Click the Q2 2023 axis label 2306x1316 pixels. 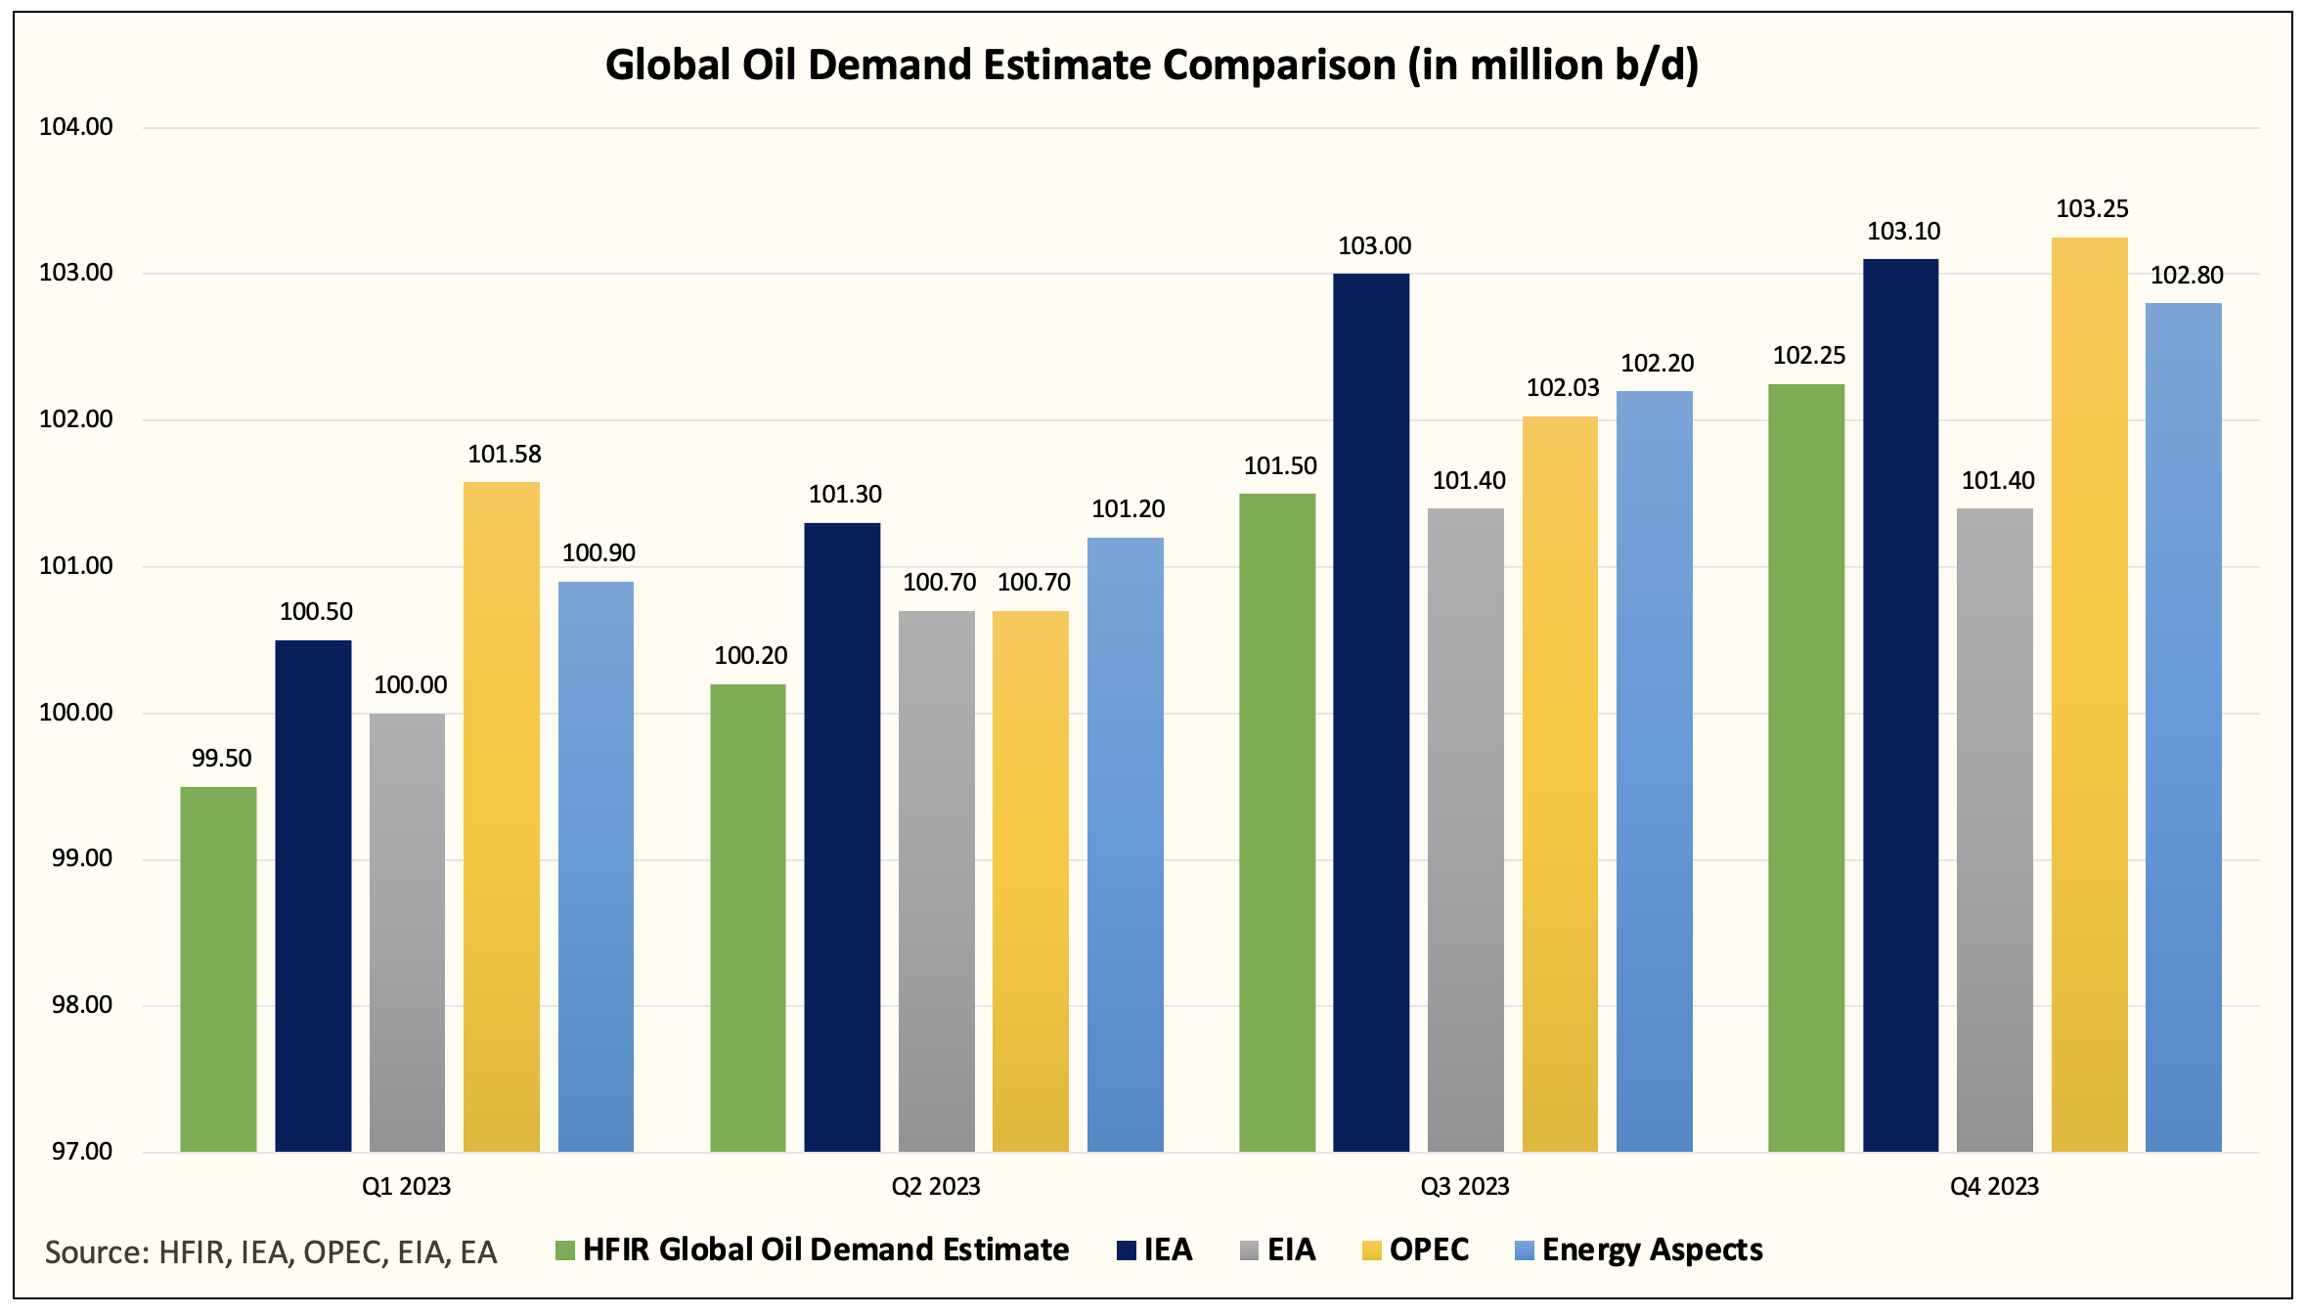click(x=935, y=1187)
